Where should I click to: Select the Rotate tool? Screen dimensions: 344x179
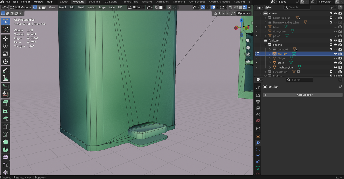pos(5,46)
